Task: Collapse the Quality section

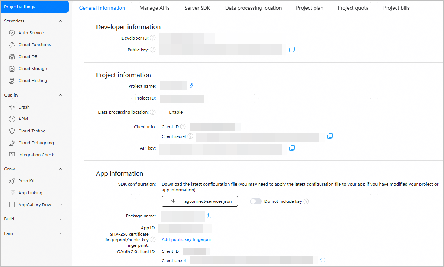Action: [x=61, y=95]
